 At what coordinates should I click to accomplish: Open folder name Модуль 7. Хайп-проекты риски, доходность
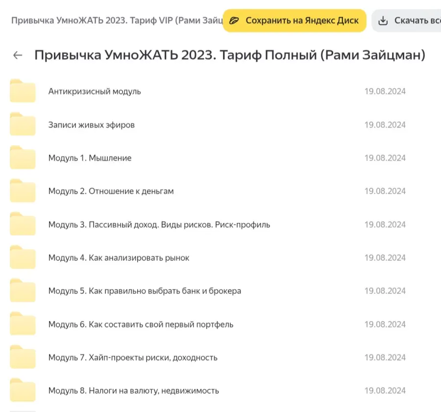click(132, 358)
